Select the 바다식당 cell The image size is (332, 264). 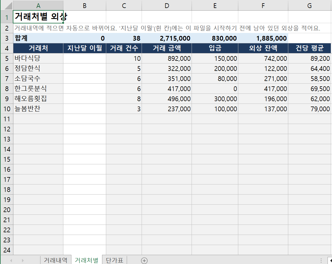click(x=38, y=58)
